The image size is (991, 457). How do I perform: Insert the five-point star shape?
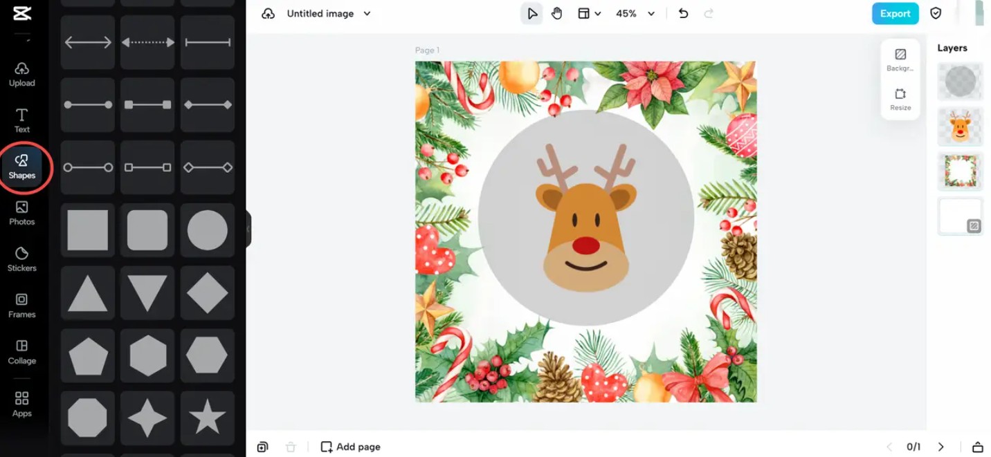pyautogui.click(x=207, y=418)
